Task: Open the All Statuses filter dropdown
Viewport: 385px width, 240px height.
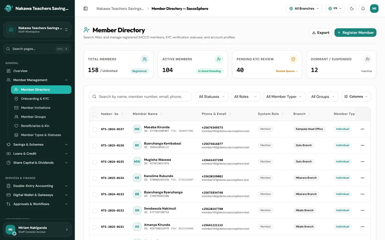Action: pos(212,97)
